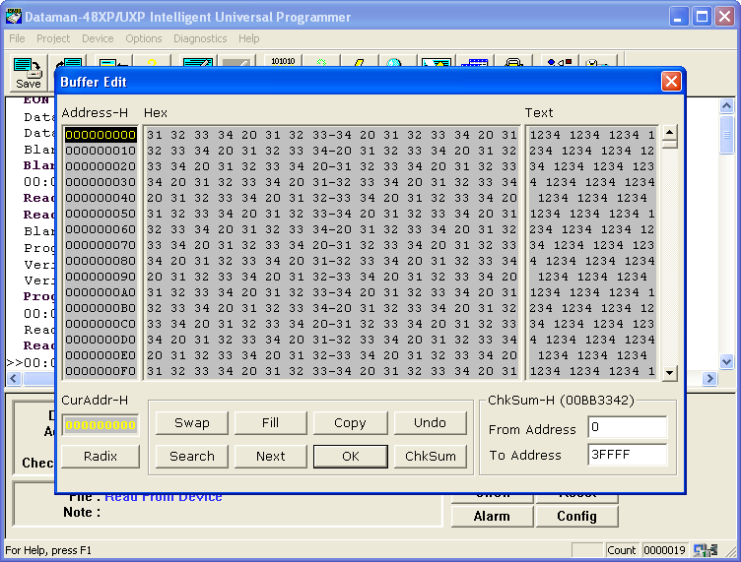The width and height of the screenshot is (741, 562).
Task: Open Search in the buffer editor
Action: (191, 456)
